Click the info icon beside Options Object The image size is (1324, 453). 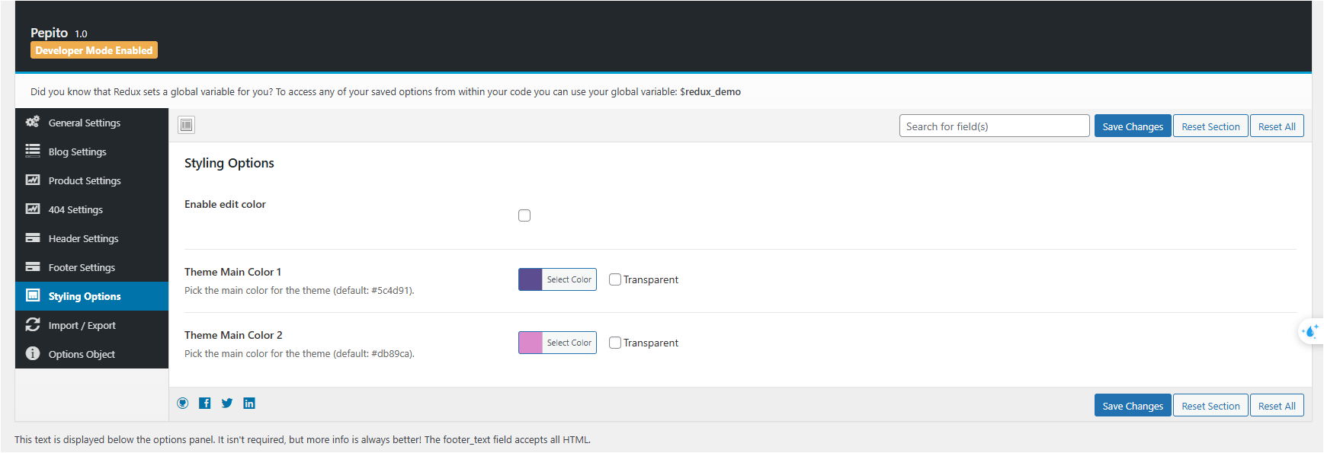pos(33,353)
